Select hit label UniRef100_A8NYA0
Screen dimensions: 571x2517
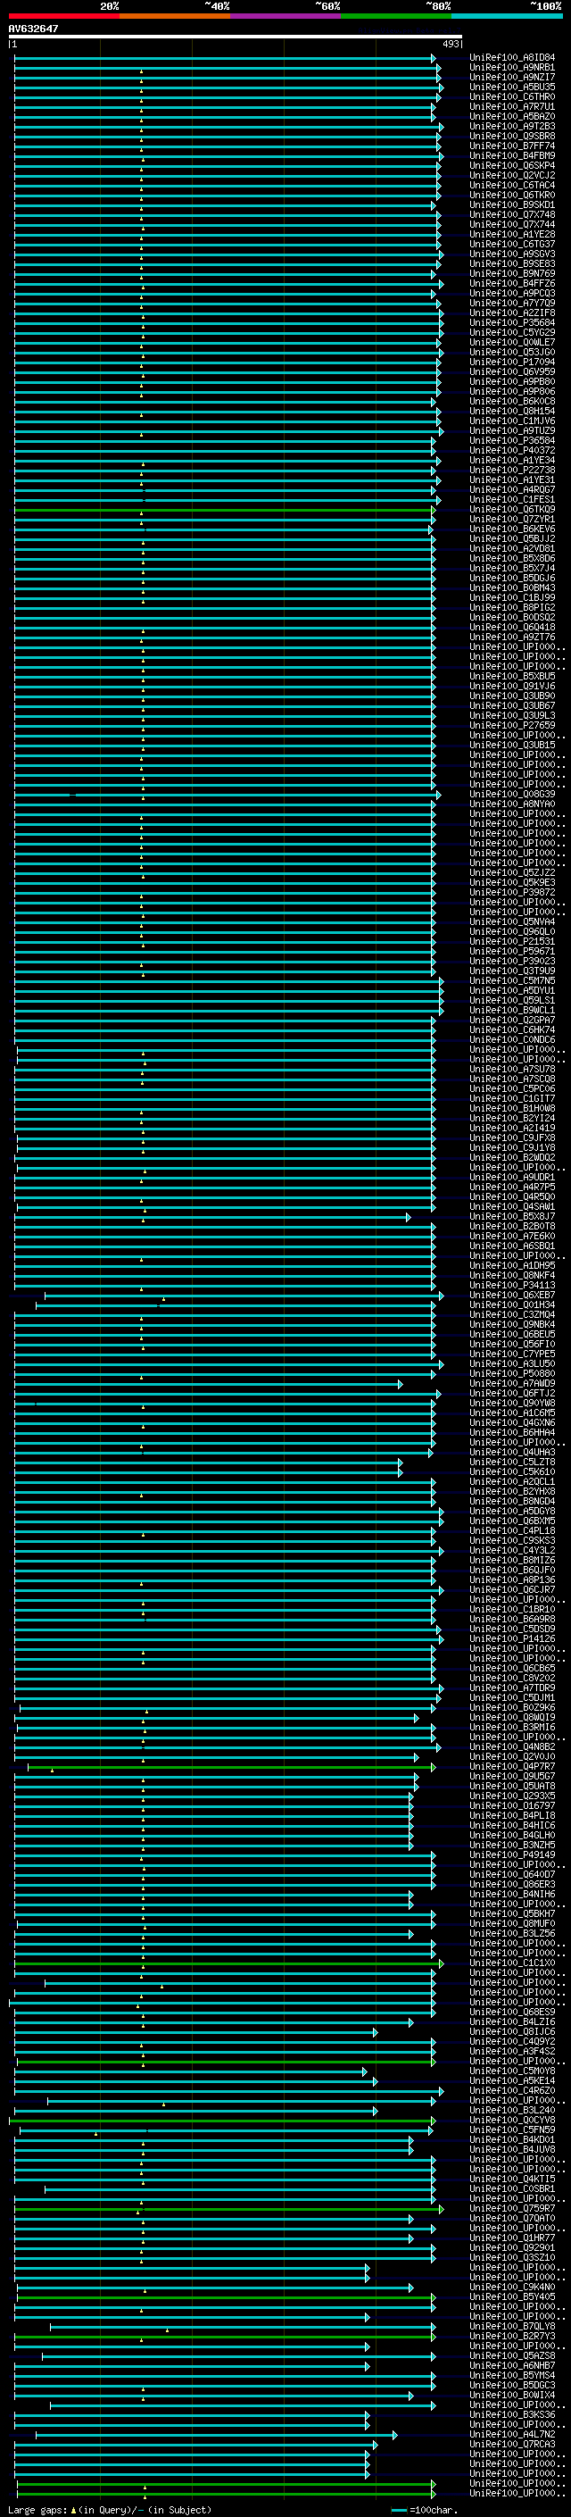pos(511,804)
